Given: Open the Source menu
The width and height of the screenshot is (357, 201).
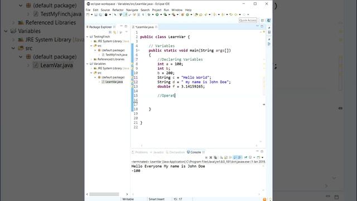Looking at the screenshot, I should 105,10.
